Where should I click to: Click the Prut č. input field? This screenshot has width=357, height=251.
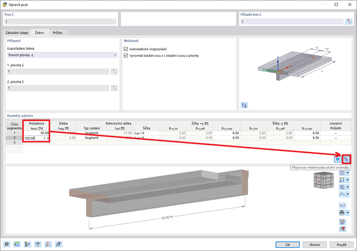[60, 22]
